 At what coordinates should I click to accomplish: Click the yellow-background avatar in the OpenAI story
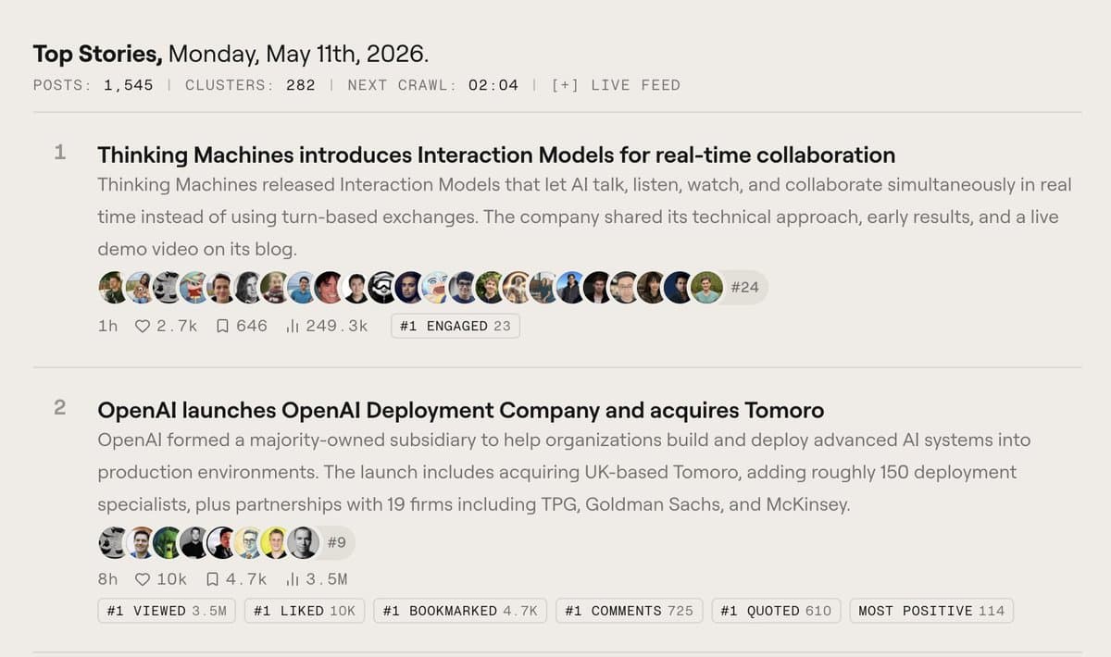[275, 542]
